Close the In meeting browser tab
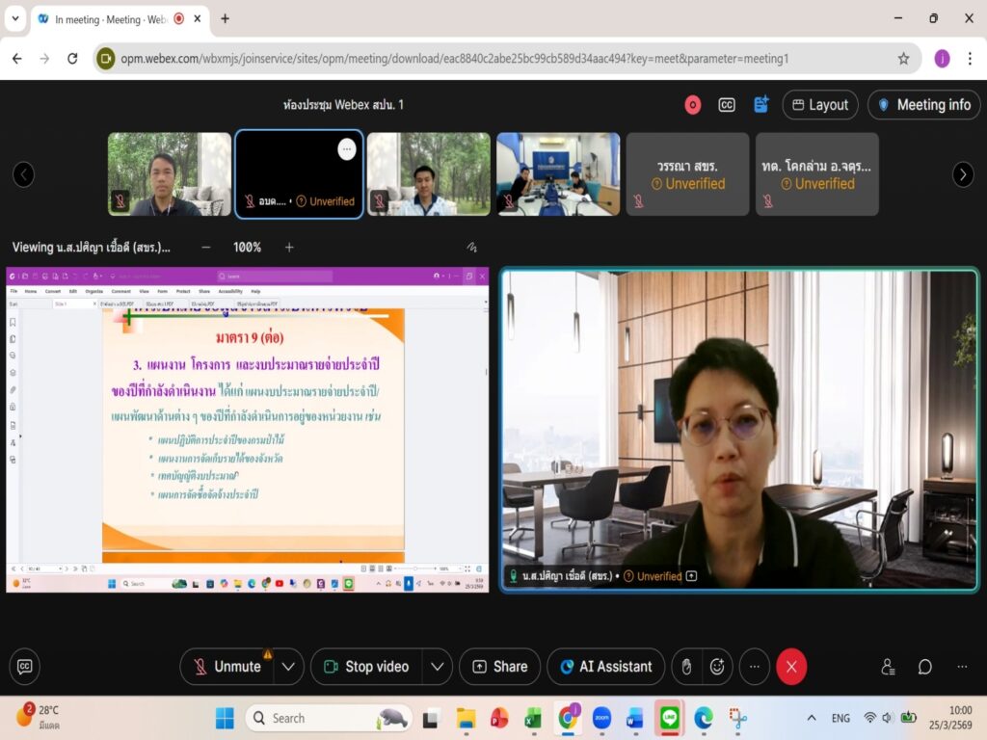The image size is (987, 740). coord(197,19)
